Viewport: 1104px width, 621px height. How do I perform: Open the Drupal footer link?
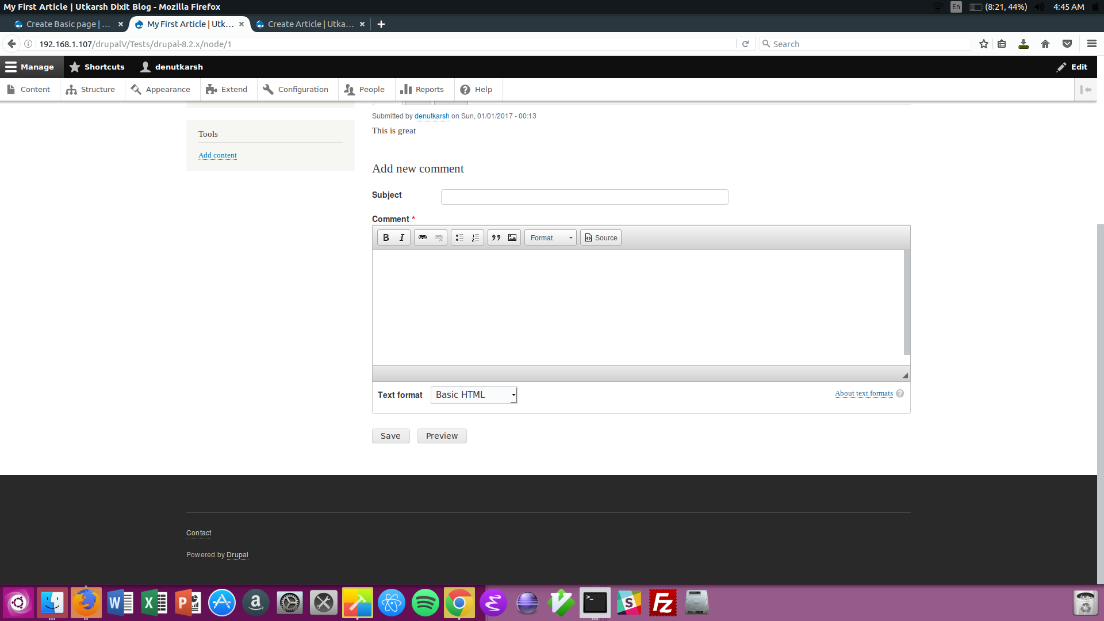point(237,555)
